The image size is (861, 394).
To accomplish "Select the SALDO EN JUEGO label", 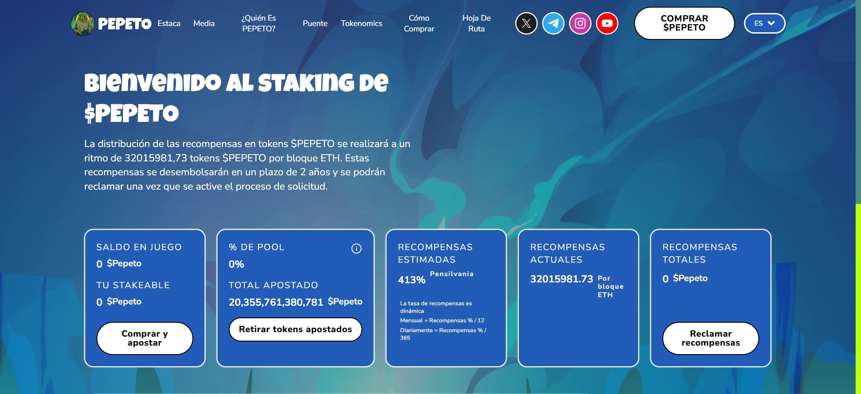I will tap(139, 247).
